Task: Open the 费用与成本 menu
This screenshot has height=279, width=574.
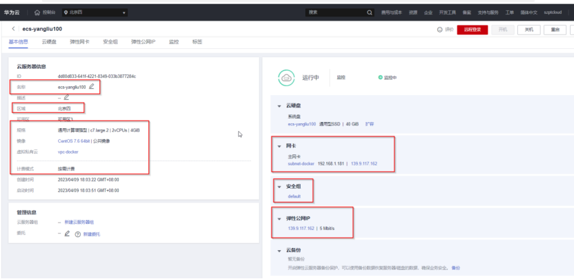Action: click(392, 12)
